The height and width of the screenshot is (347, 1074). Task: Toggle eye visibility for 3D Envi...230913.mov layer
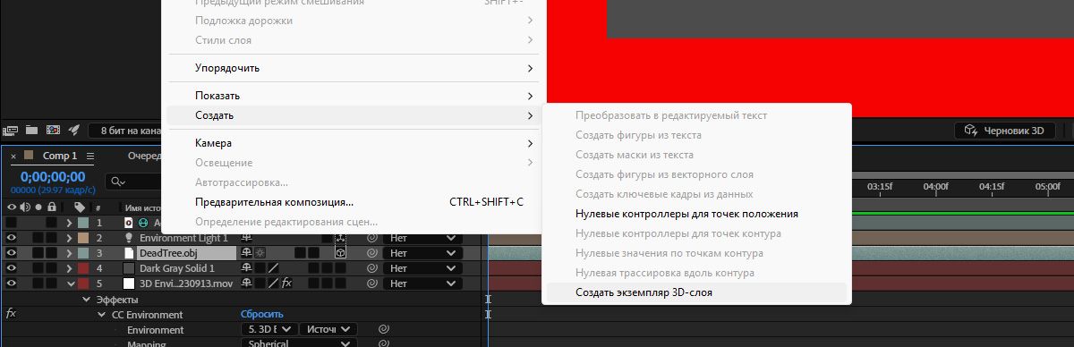coord(12,284)
